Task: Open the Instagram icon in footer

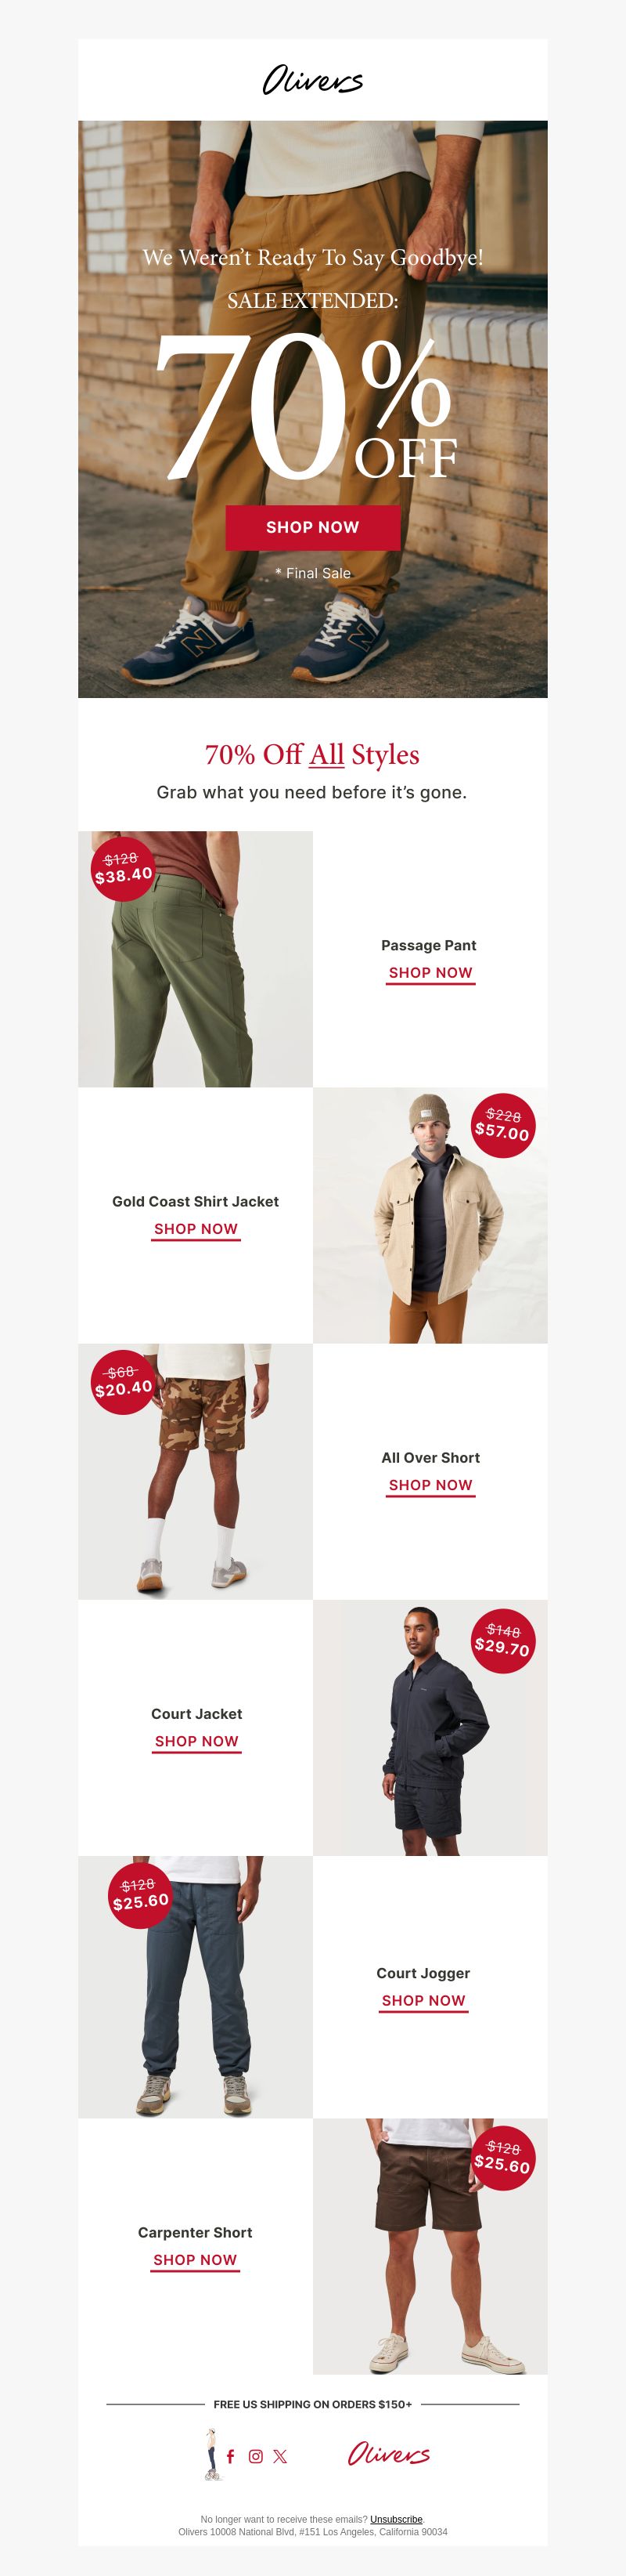Action: click(x=256, y=2456)
